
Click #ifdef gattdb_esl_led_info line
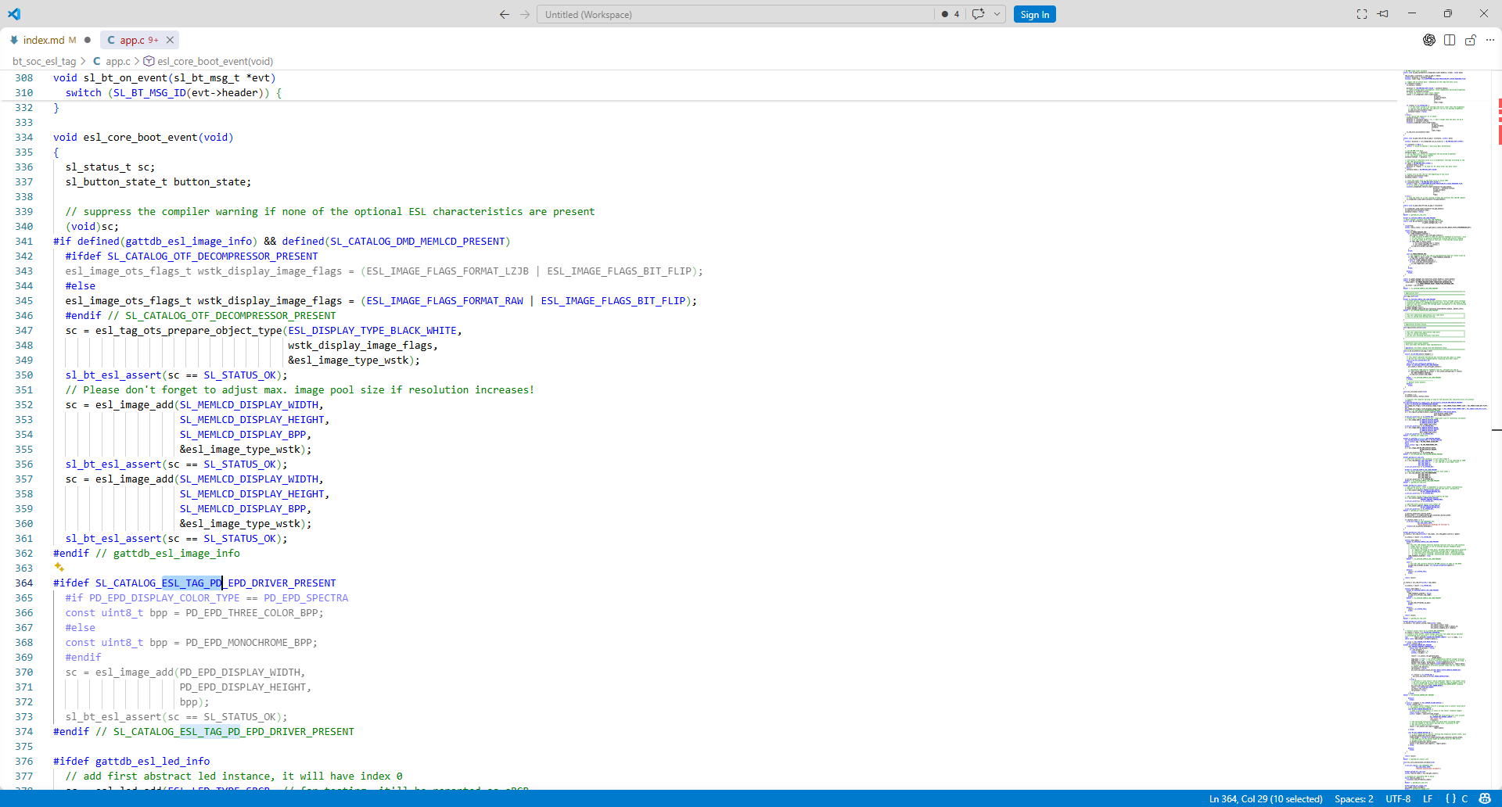click(x=131, y=761)
